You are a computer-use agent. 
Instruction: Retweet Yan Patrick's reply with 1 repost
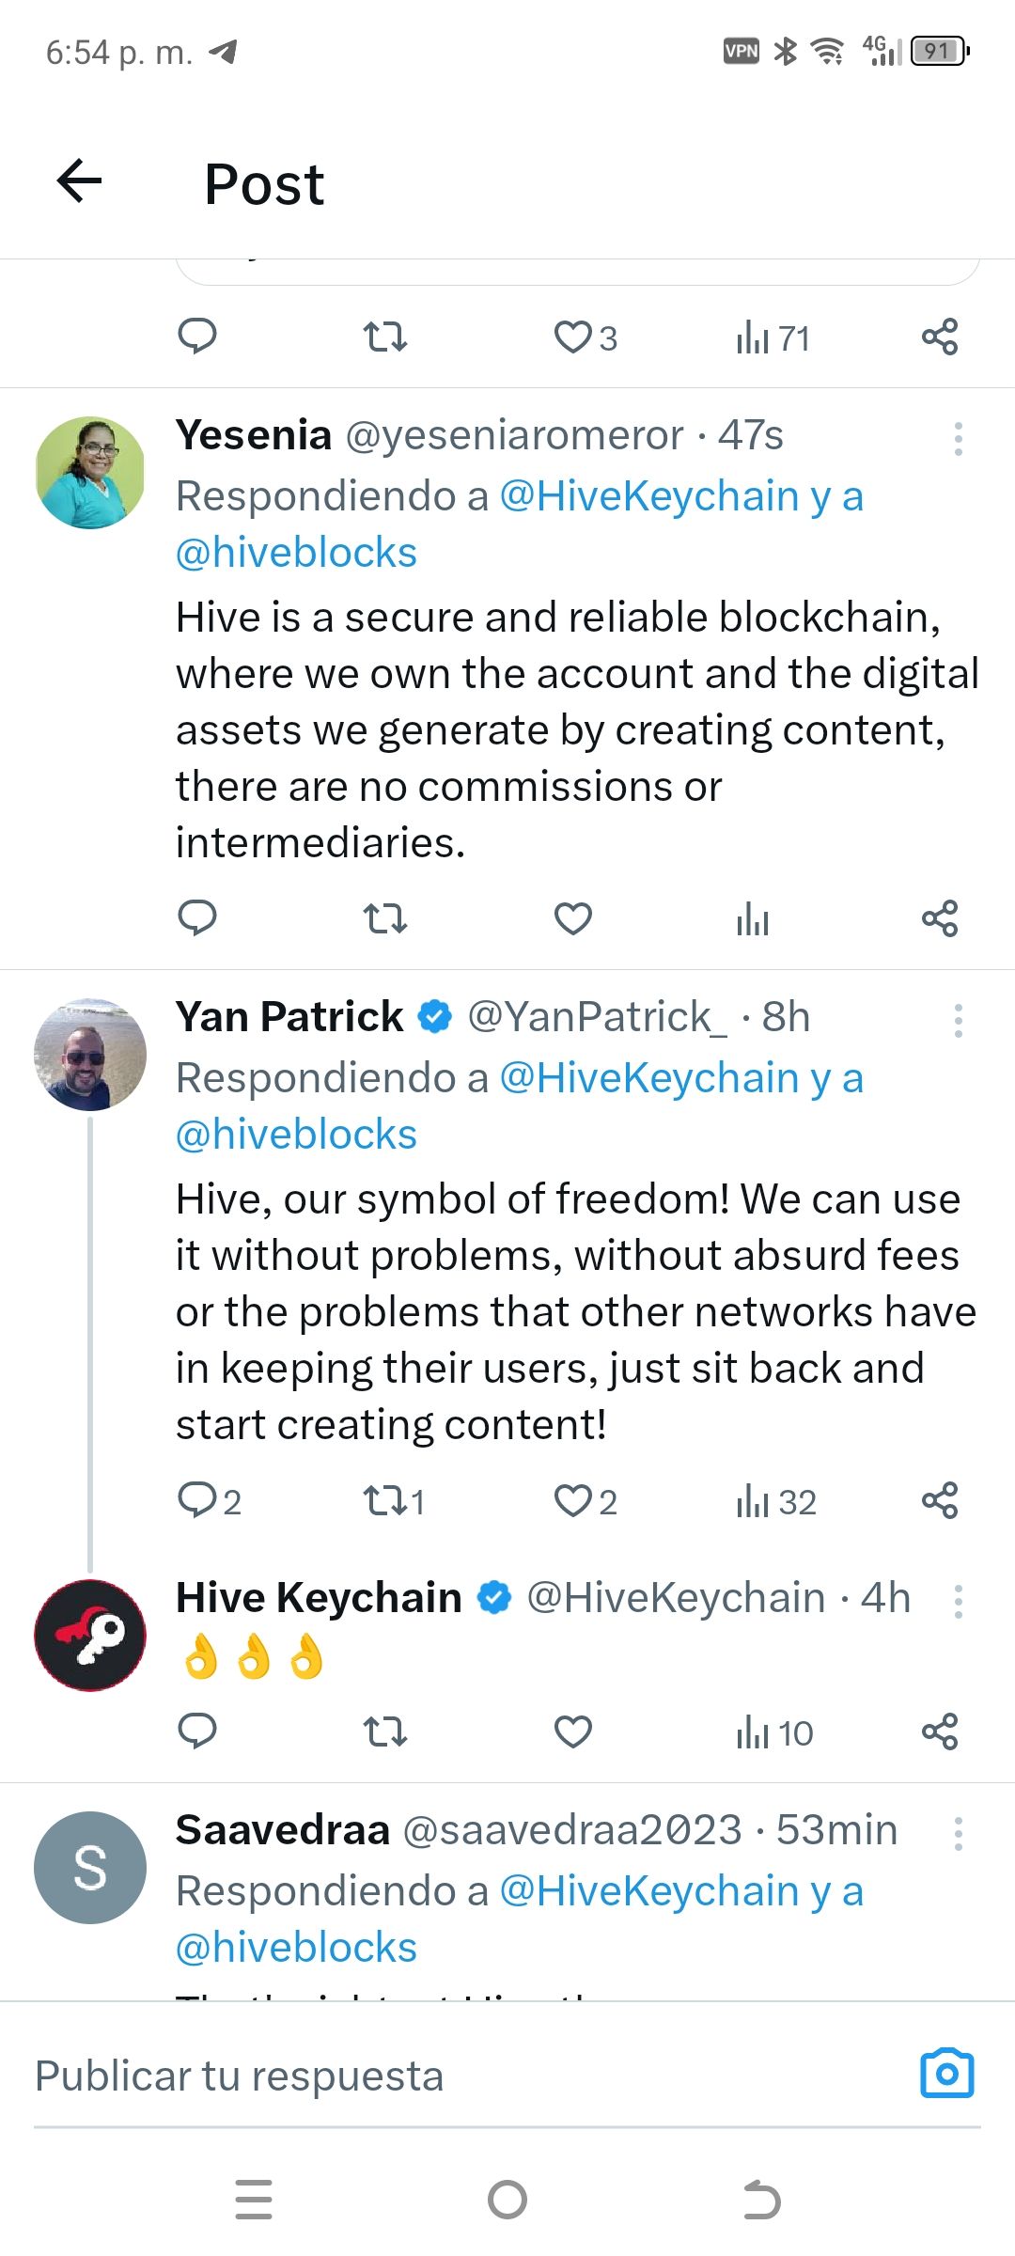[395, 1501]
